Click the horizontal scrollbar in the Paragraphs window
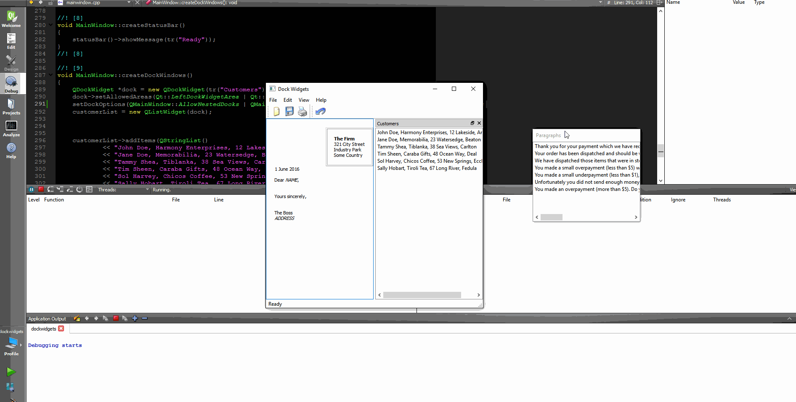Screen dimensions: 796x402 (x=551, y=217)
